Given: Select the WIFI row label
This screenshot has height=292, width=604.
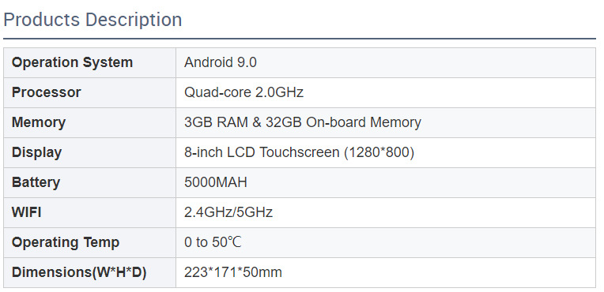Looking at the screenshot, I should 27,212.
